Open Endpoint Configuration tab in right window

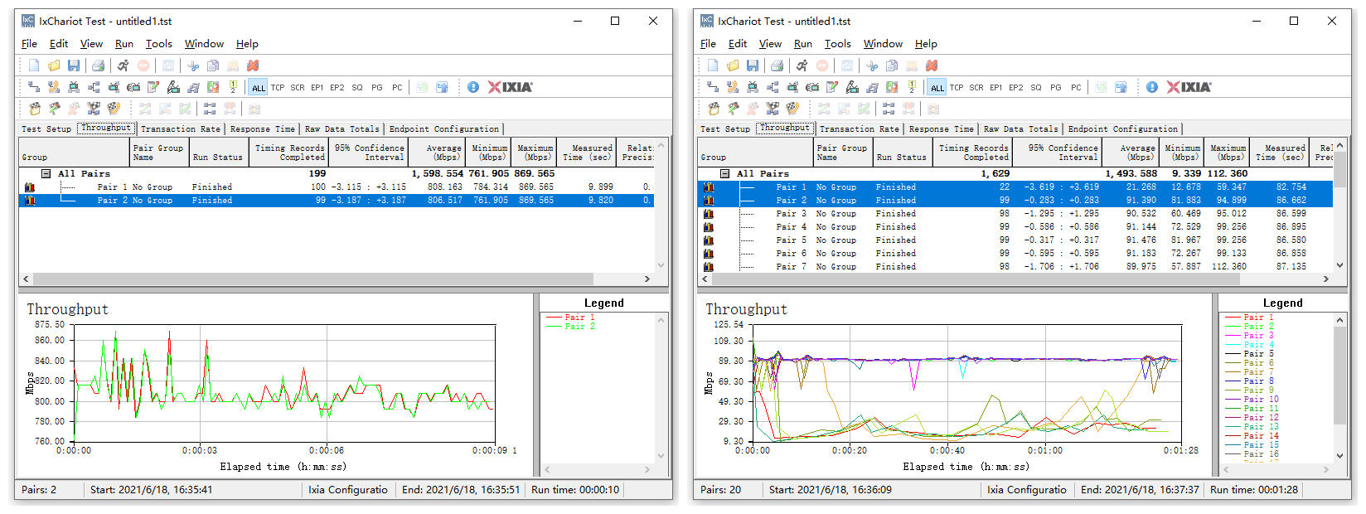point(1122,129)
